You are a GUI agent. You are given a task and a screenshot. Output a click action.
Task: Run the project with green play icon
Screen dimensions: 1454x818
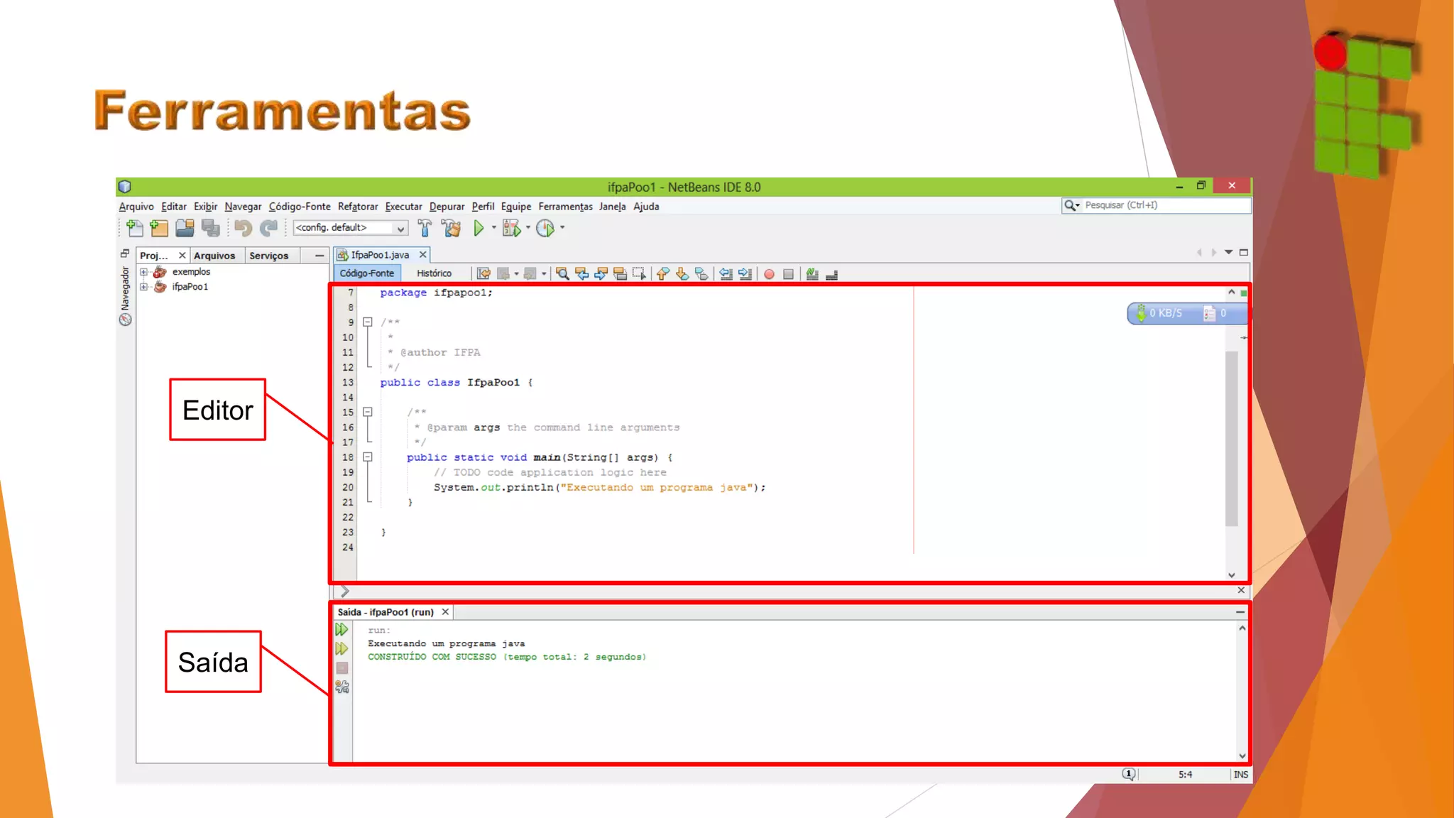(479, 228)
